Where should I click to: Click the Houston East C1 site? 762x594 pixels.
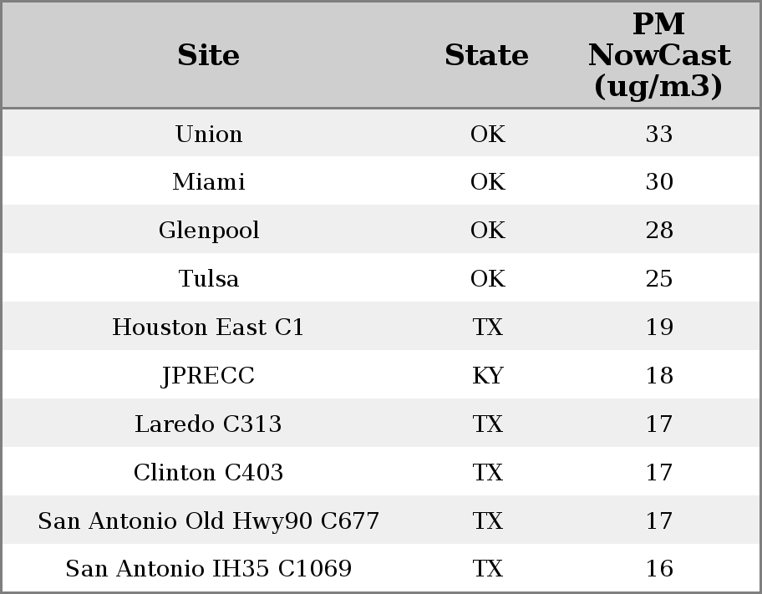click(x=209, y=327)
